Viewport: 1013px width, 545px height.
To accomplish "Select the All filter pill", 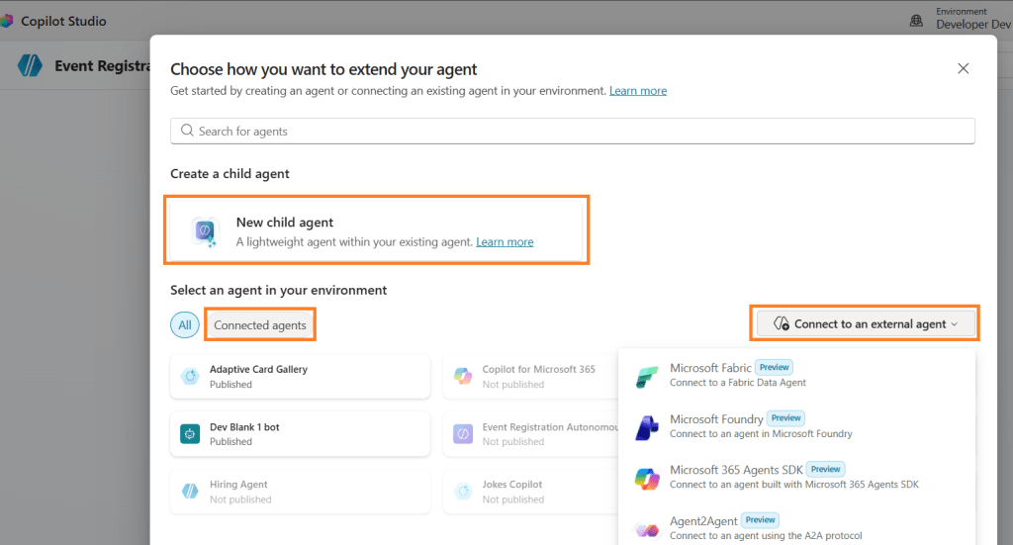I will point(184,325).
